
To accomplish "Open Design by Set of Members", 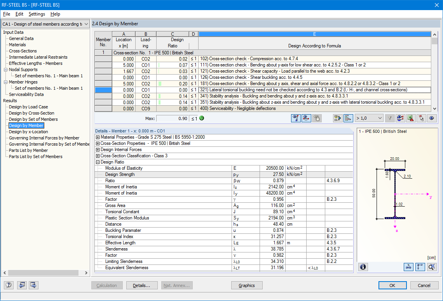I will [x=33, y=119].
